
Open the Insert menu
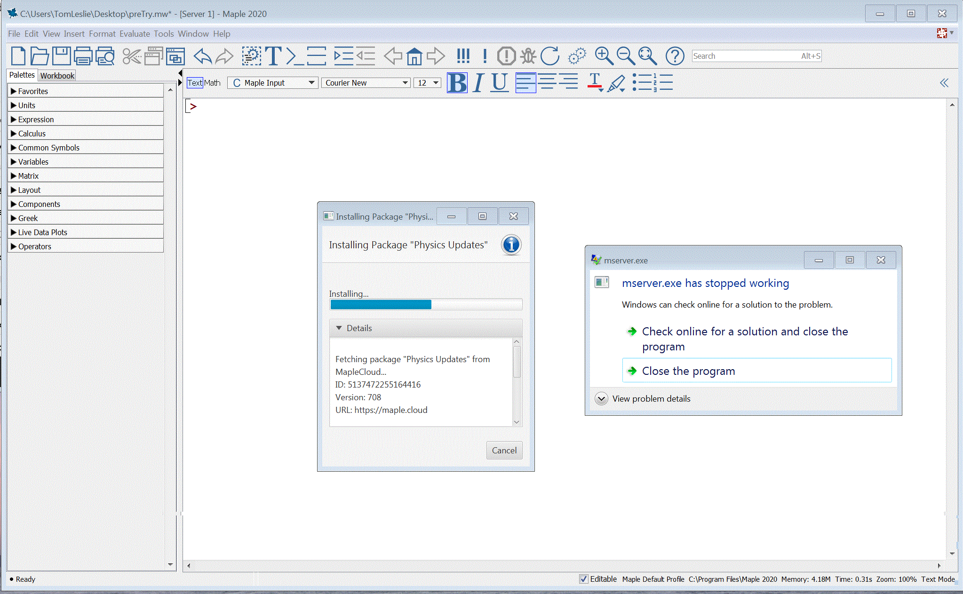pos(74,34)
